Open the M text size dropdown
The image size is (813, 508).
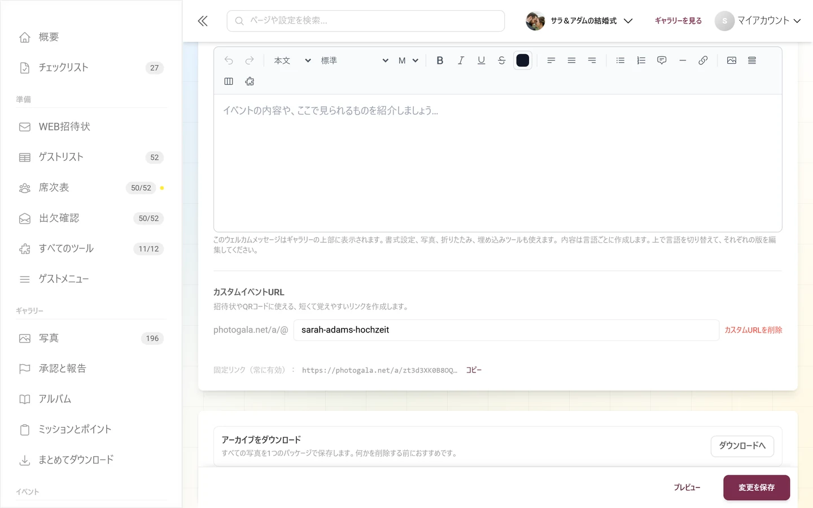pos(408,60)
